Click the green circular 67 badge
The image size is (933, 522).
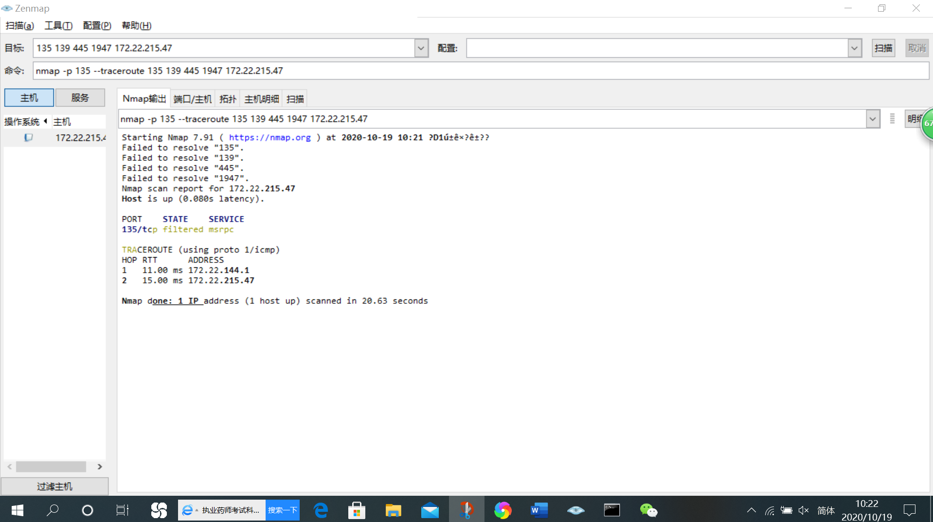[928, 123]
